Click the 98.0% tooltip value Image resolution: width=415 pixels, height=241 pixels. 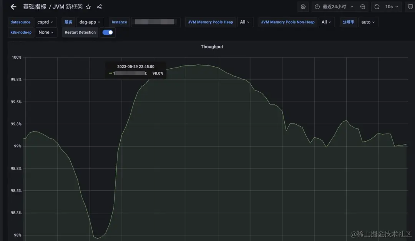[x=158, y=73]
